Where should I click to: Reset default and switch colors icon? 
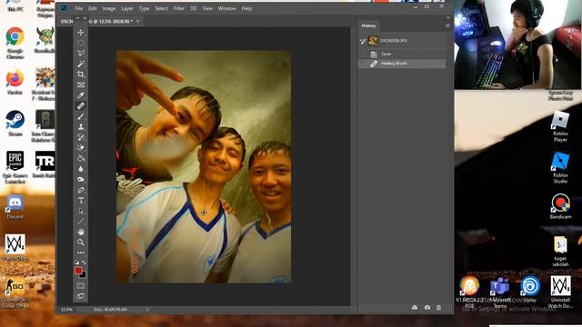coord(76,263)
